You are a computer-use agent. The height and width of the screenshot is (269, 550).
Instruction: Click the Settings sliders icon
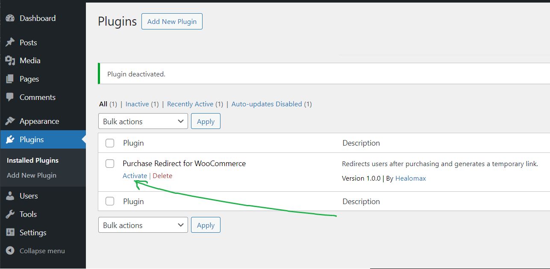[x=10, y=233]
